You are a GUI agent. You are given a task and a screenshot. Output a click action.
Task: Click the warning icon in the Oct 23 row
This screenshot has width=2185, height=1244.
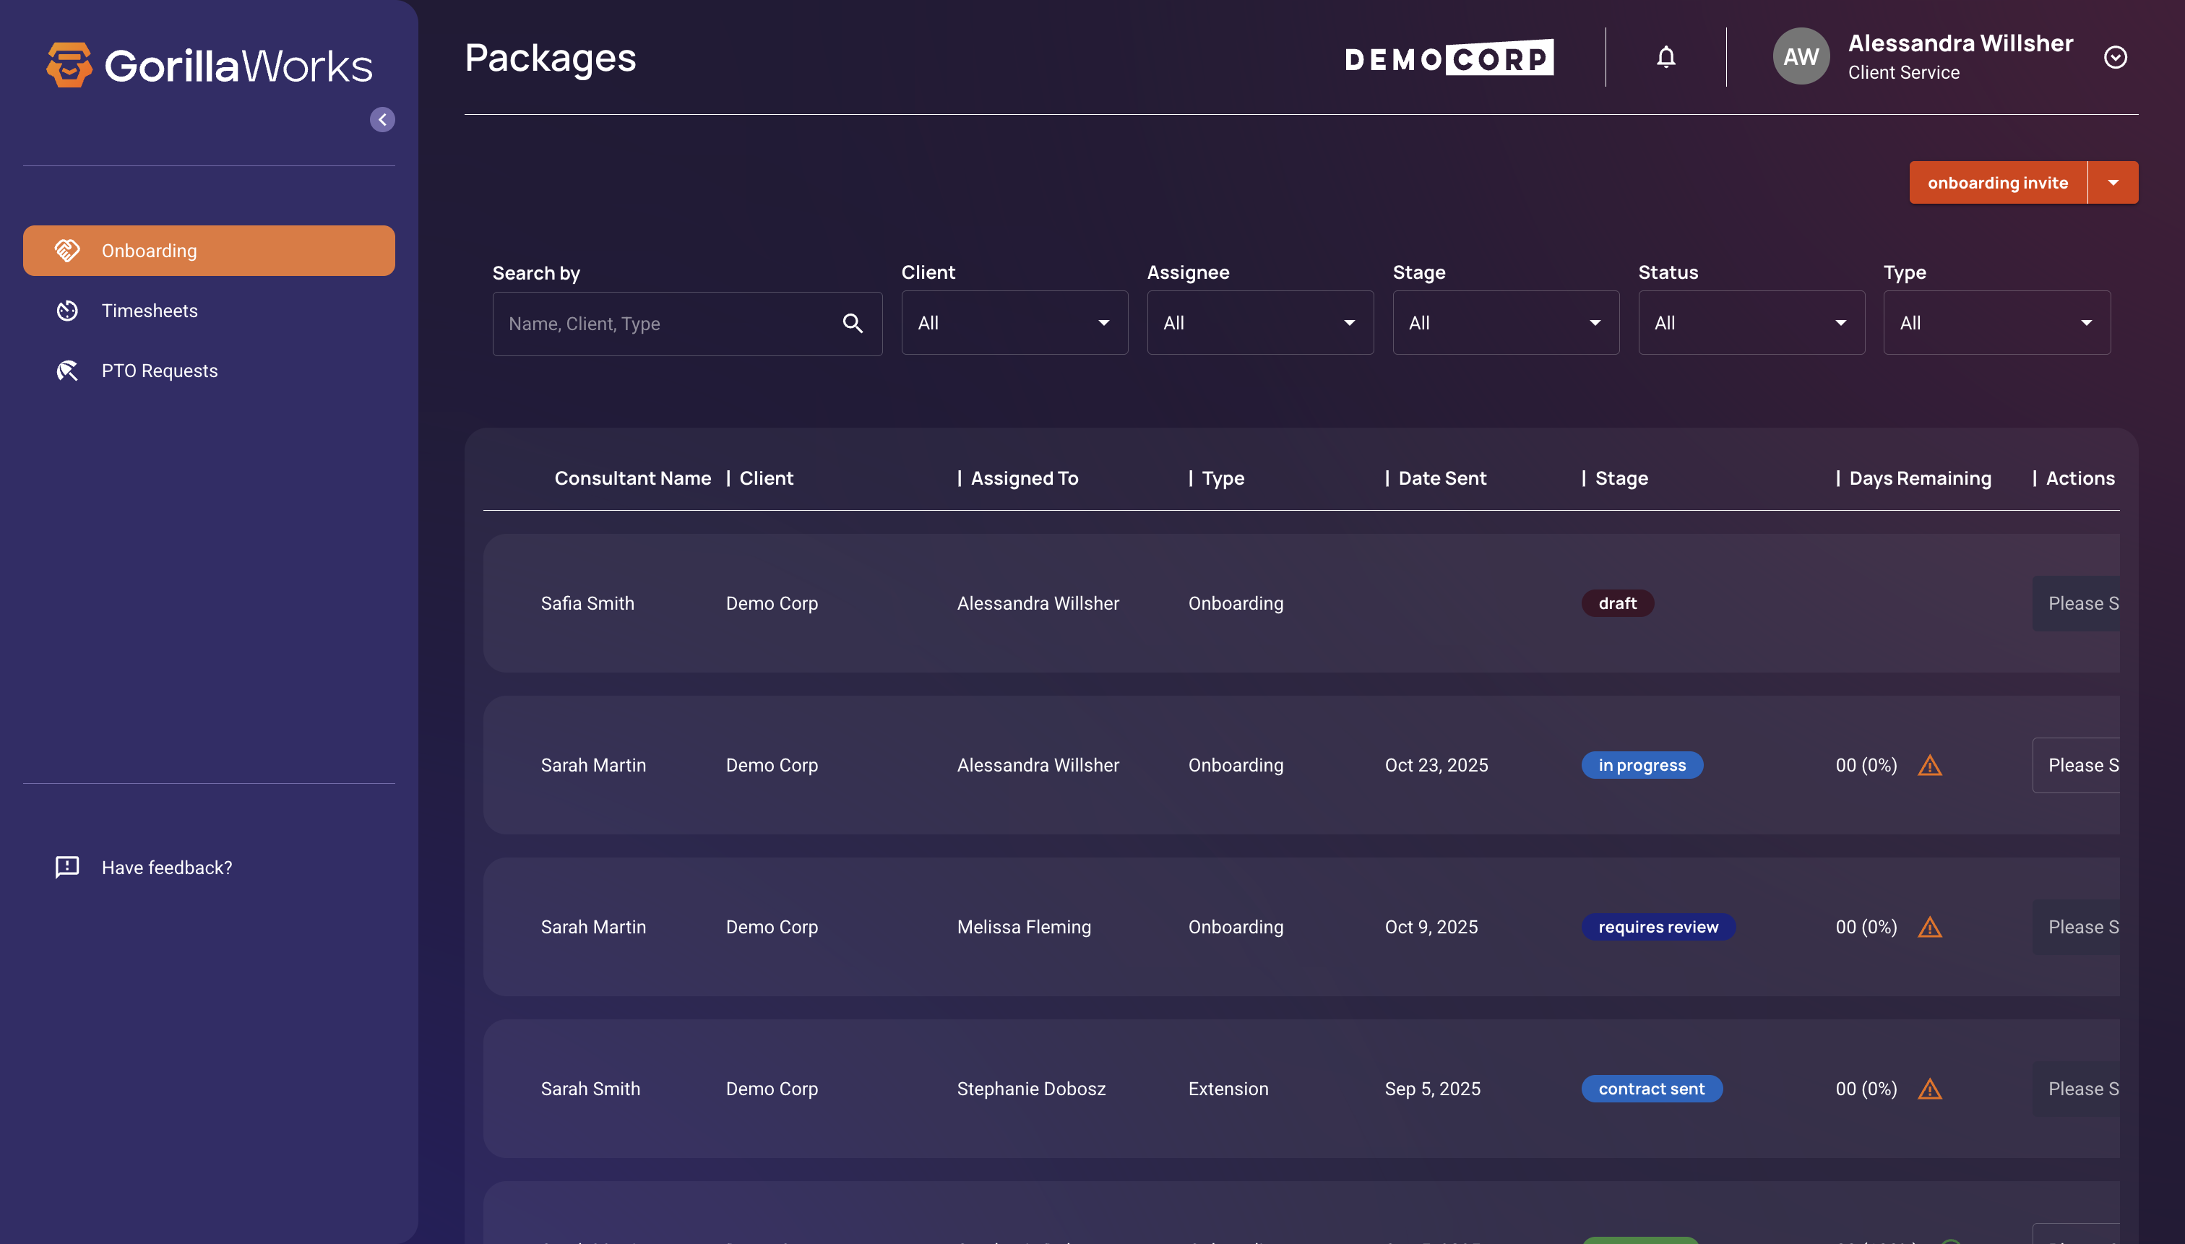click(x=1929, y=766)
